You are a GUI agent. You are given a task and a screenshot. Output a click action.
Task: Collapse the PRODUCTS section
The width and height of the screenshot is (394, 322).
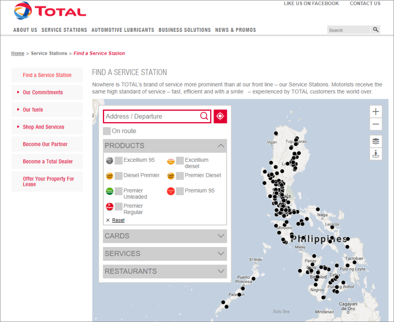pyautogui.click(x=165, y=146)
